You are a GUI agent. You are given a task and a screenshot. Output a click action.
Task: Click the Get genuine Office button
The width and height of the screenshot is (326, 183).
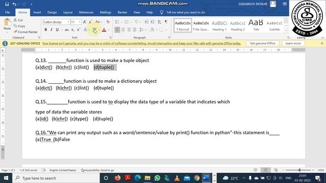coord(262,43)
